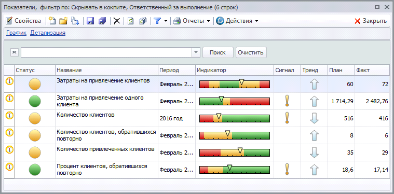The width and height of the screenshot is (394, 194).
Task: Click the down trend arrow for Количество привлеченных клиентов
Action: pyautogui.click(x=314, y=153)
